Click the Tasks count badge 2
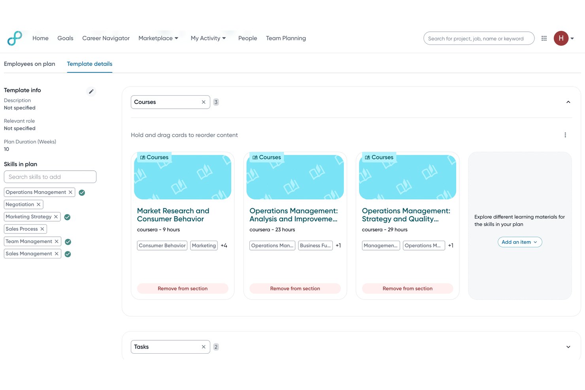585x390 pixels. pos(216,347)
